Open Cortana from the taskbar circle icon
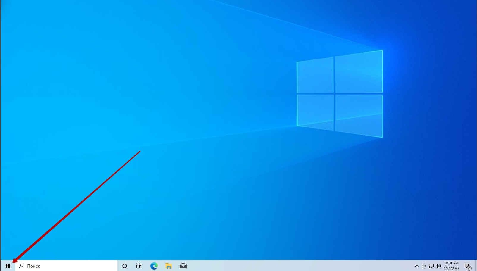 click(x=125, y=266)
